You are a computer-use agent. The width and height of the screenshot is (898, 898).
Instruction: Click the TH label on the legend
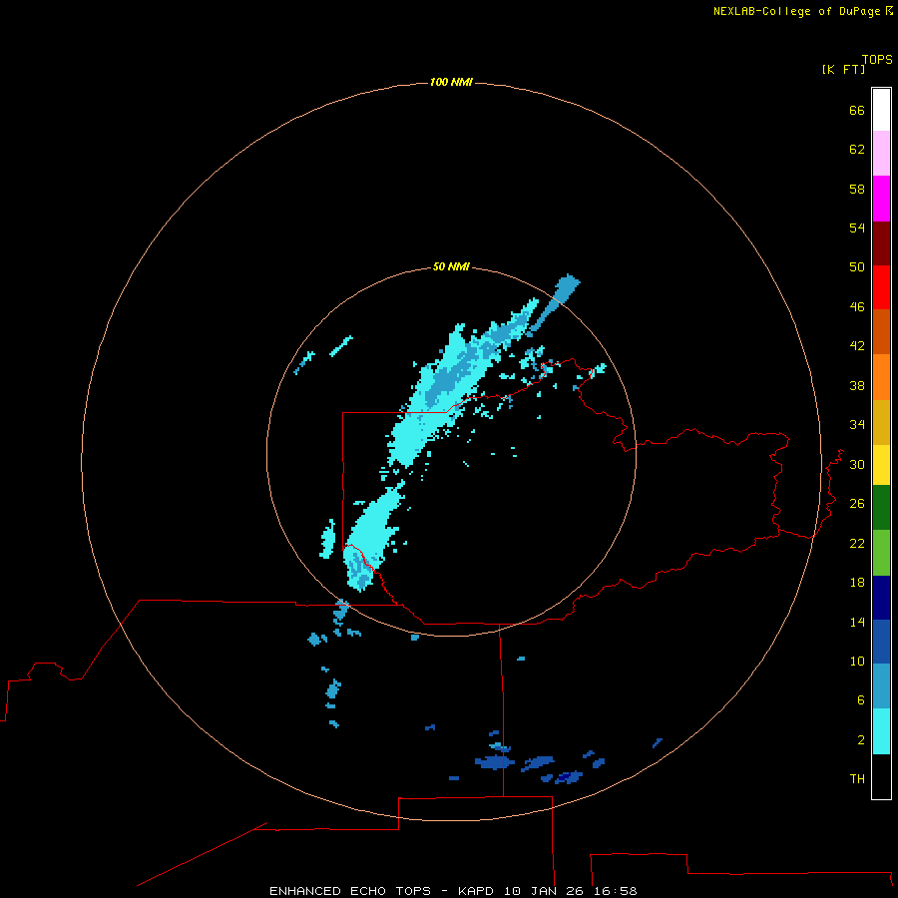pos(857,778)
